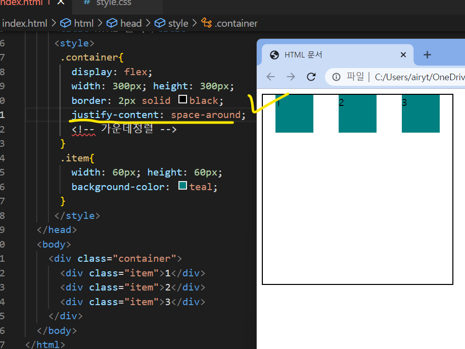Click the '.item{' selector line
The height and width of the screenshot is (349, 465).
click(77, 158)
